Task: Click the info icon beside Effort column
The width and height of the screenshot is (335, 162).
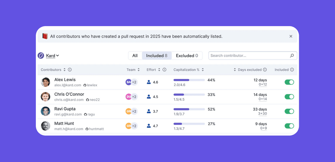Action: tap(164, 70)
